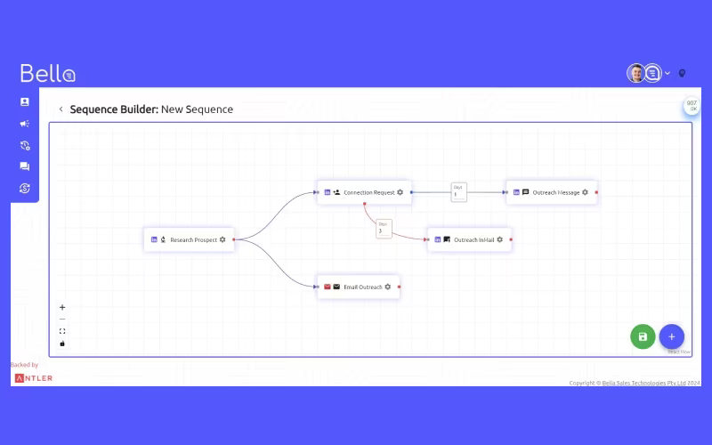Open the automation settings icon in sidebar
712x445 pixels.
pyautogui.click(x=25, y=145)
